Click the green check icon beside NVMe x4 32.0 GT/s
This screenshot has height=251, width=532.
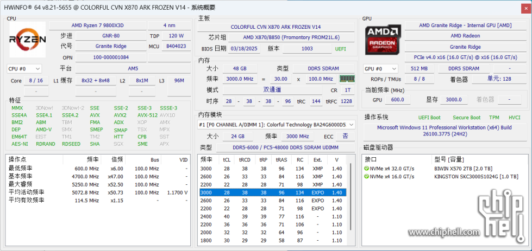pyautogui.click(x=366, y=169)
